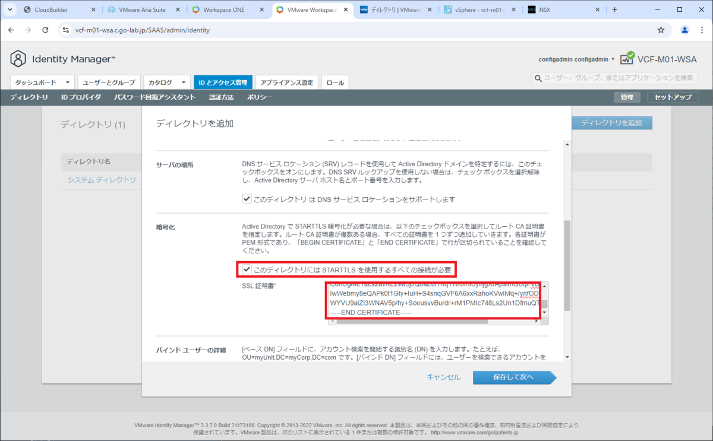Switch to the VMware Aria Suite browser tab

(143, 10)
